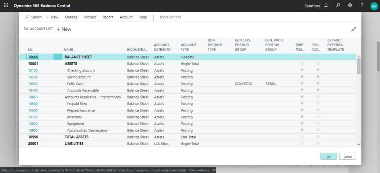Select the ASSETS Begin-Total type cell
The height and width of the screenshot is (173, 380).
click(x=190, y=64)
